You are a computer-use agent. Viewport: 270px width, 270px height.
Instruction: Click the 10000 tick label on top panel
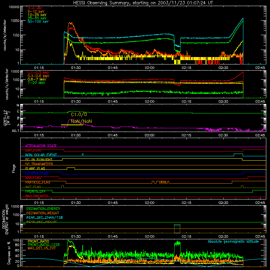point(14,7)
